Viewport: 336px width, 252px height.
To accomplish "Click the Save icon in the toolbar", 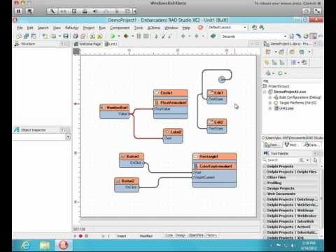I will [66, 36].
